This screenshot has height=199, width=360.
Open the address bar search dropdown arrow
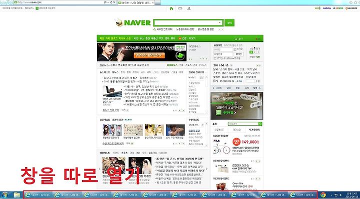[108, 2]
